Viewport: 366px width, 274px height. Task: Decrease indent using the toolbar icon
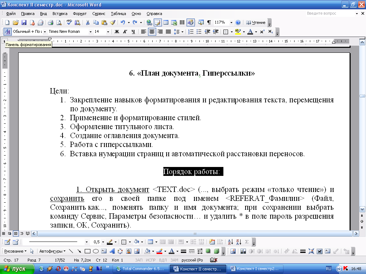point(207,32)
